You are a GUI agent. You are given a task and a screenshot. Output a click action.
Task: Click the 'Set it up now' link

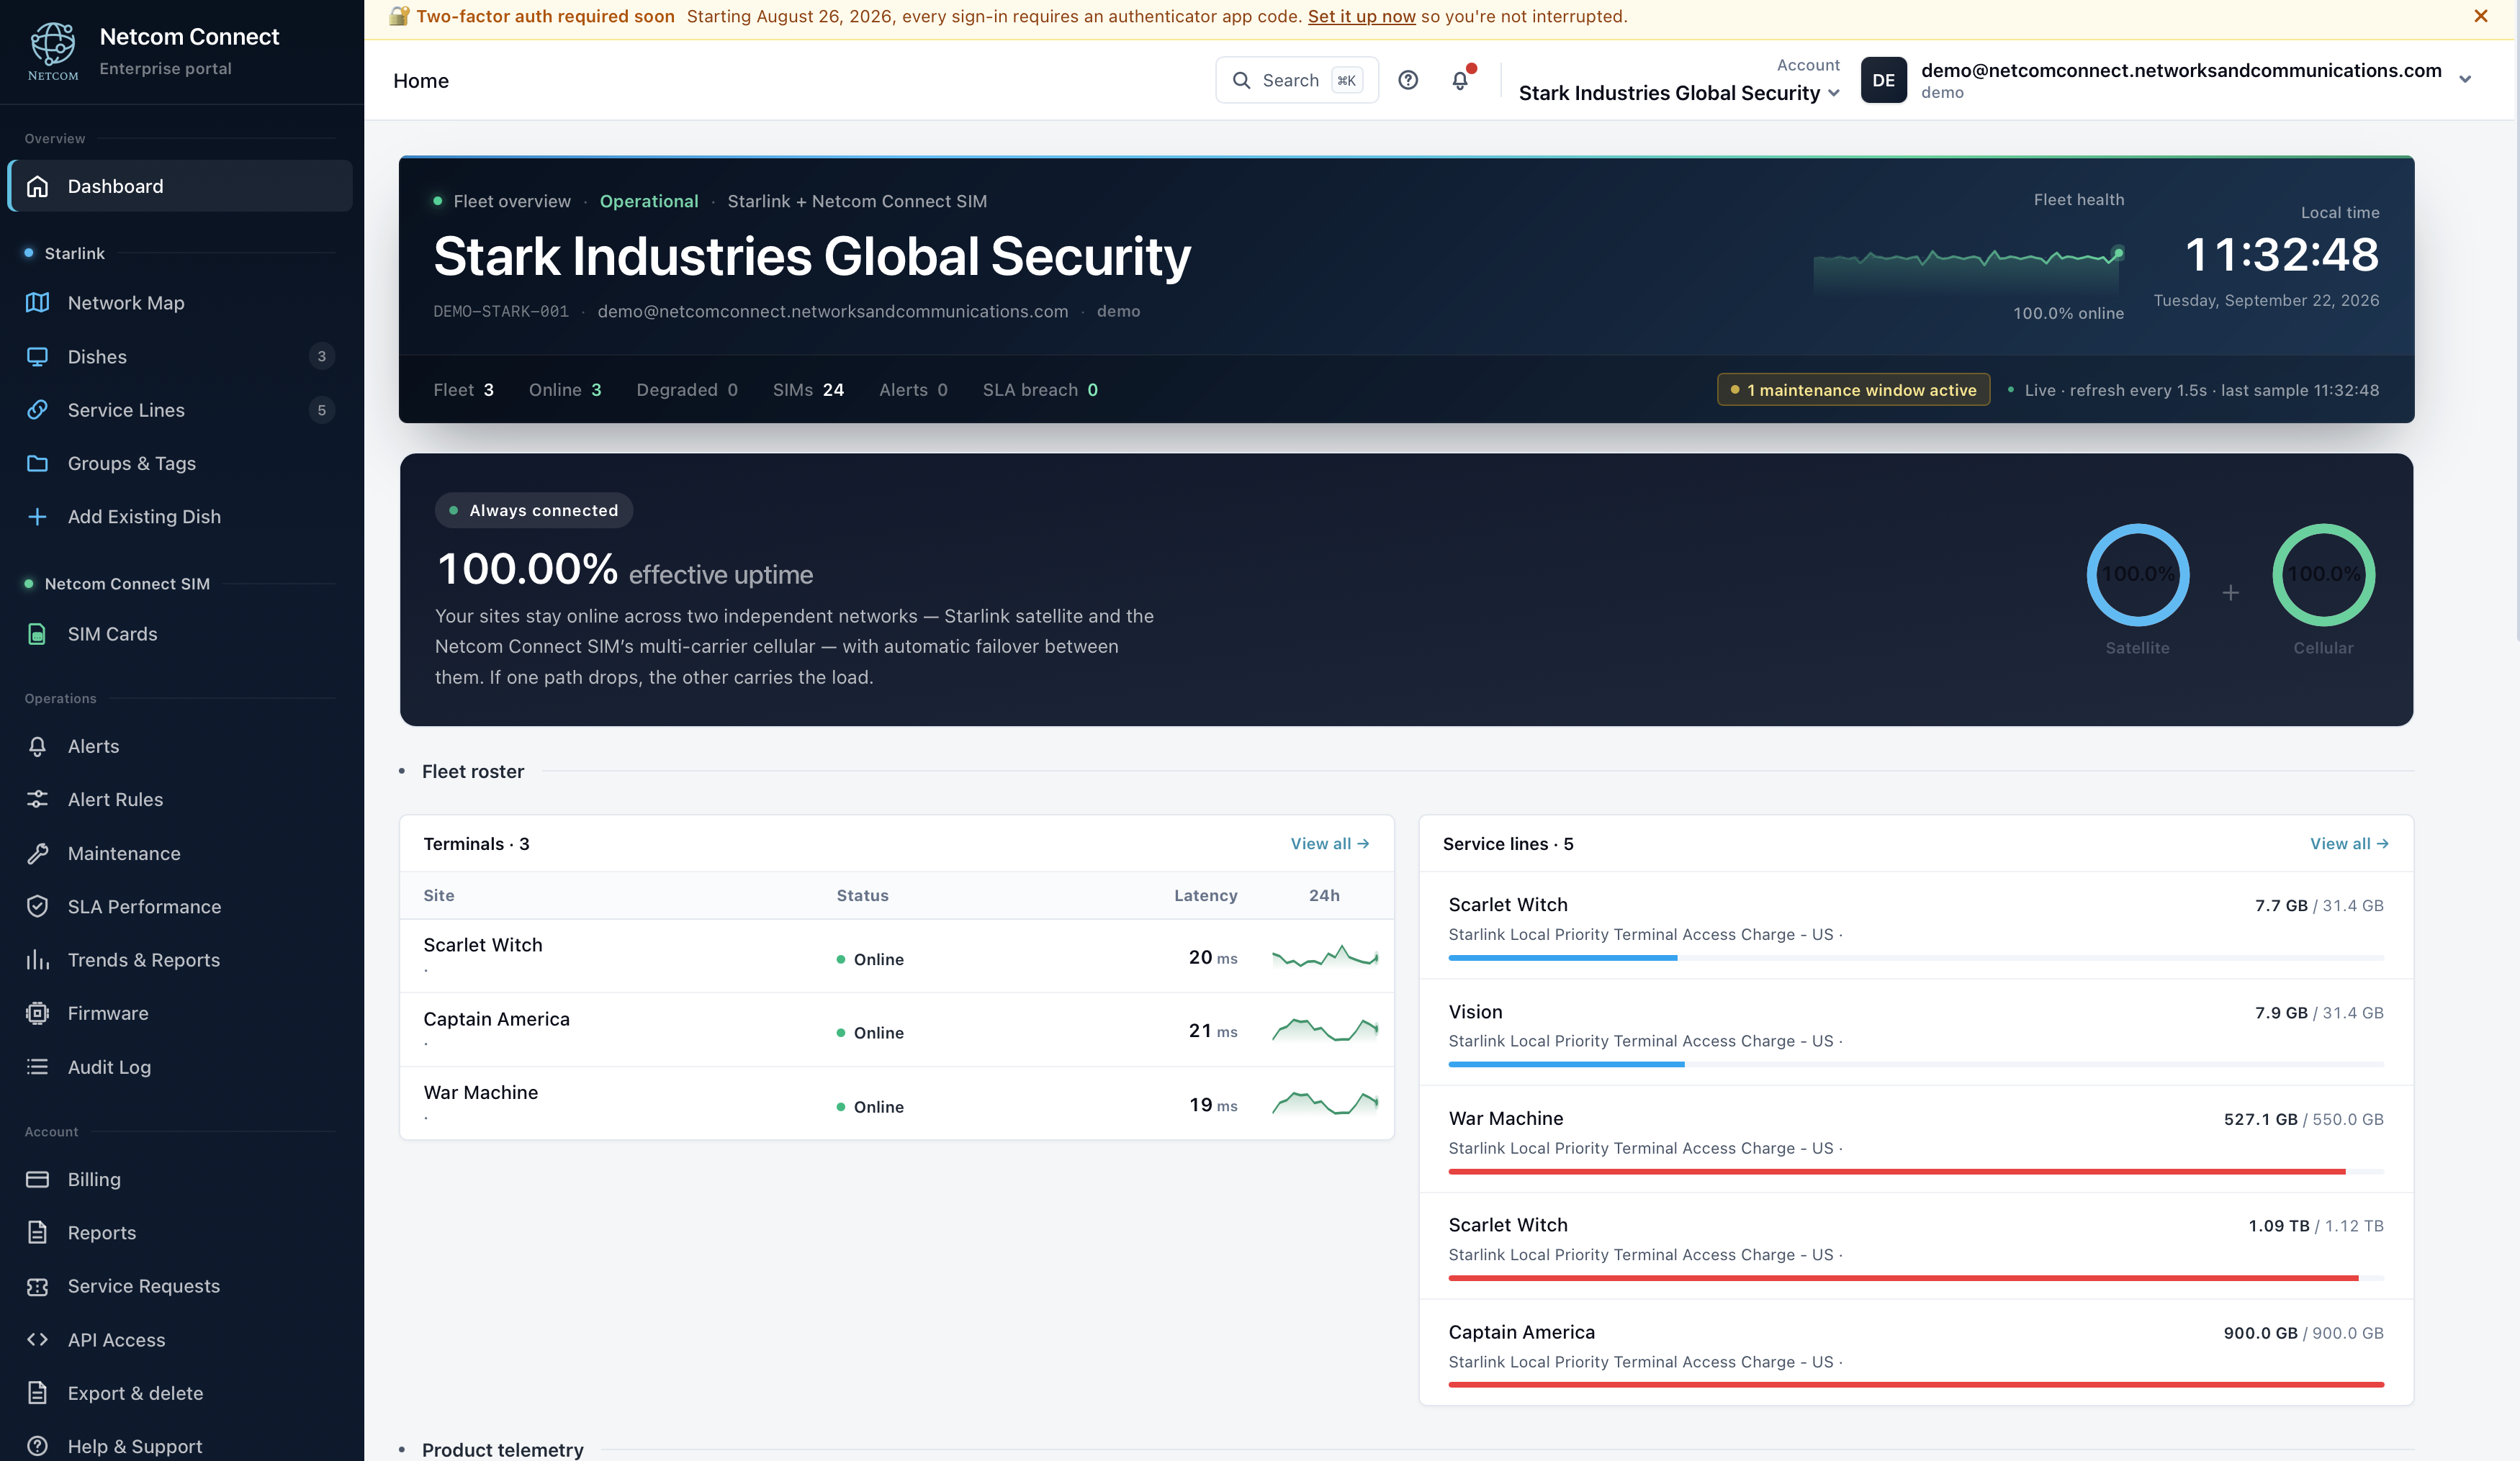pos(1361,17)
